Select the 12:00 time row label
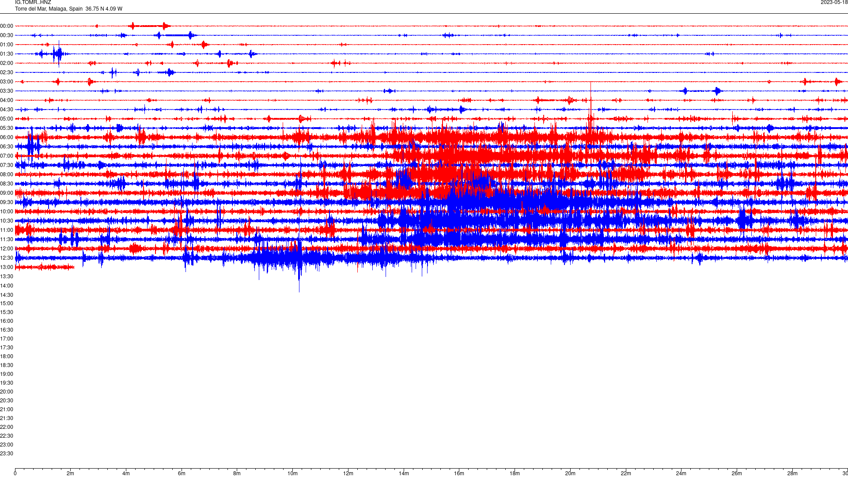 tap(7, 249)
